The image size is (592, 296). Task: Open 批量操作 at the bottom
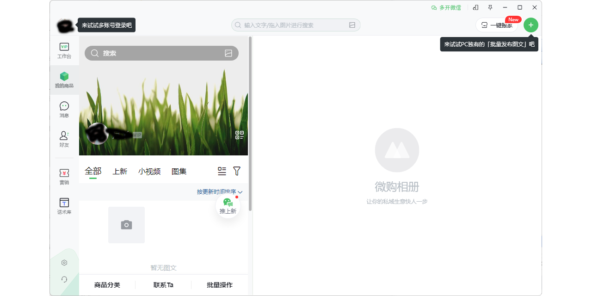point(220,285)
